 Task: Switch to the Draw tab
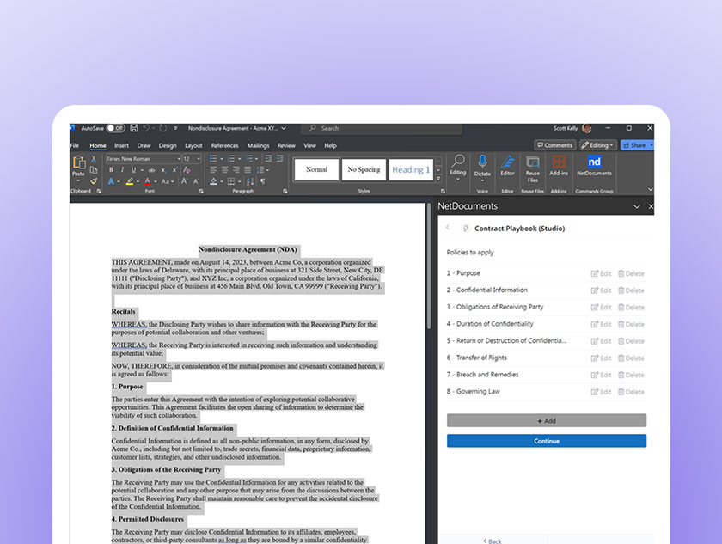[x=144, y=145]
